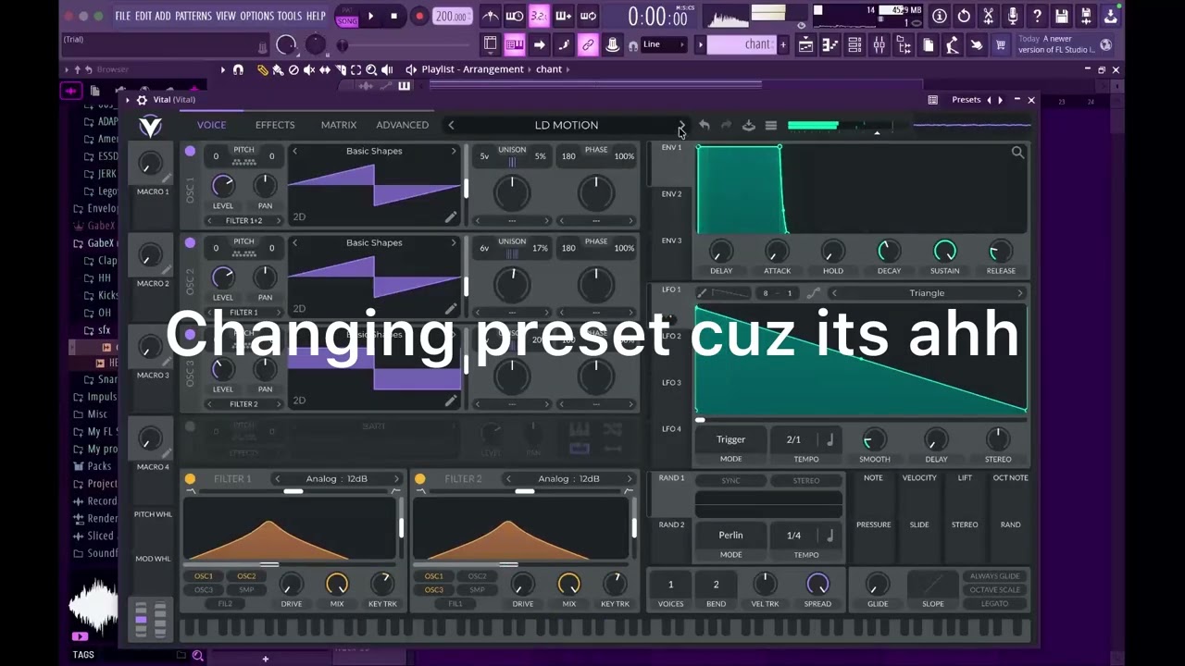Screen dimensions: 1185x666
Task: Click macro 1 edit pencil icon
Action: [x=167, y=178]
